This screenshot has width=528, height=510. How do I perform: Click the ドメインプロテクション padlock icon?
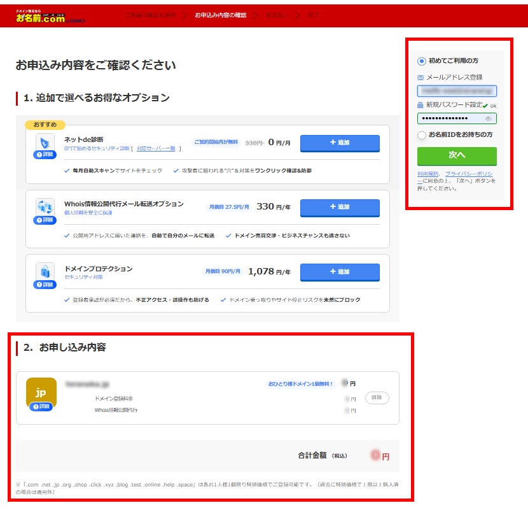[45, 271]
